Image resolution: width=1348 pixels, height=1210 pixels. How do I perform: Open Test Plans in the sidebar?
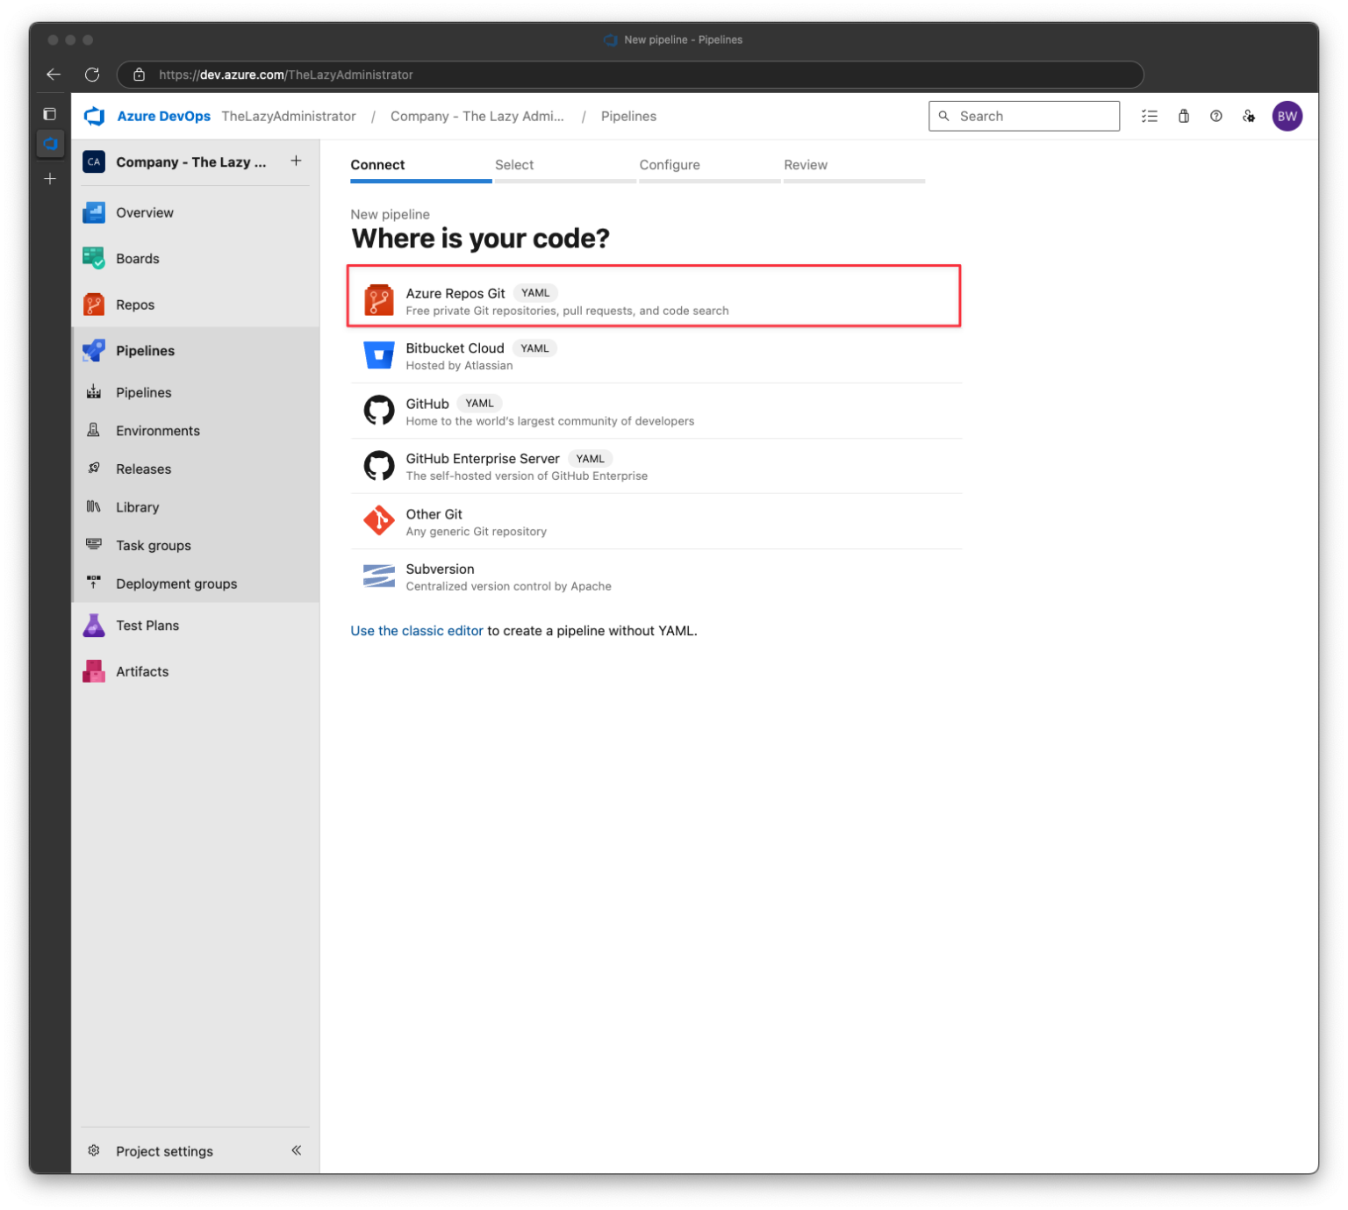click(195, 626)
